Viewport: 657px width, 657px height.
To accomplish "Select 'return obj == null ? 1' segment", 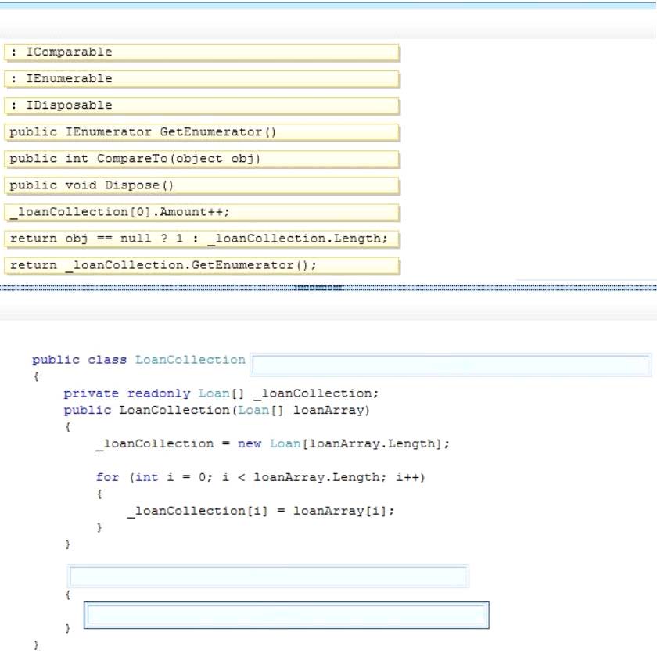I will (202, 239).
